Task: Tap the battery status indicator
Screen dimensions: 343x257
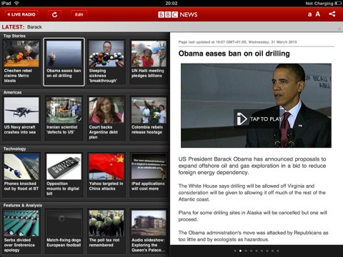Action: click(338, 3)
